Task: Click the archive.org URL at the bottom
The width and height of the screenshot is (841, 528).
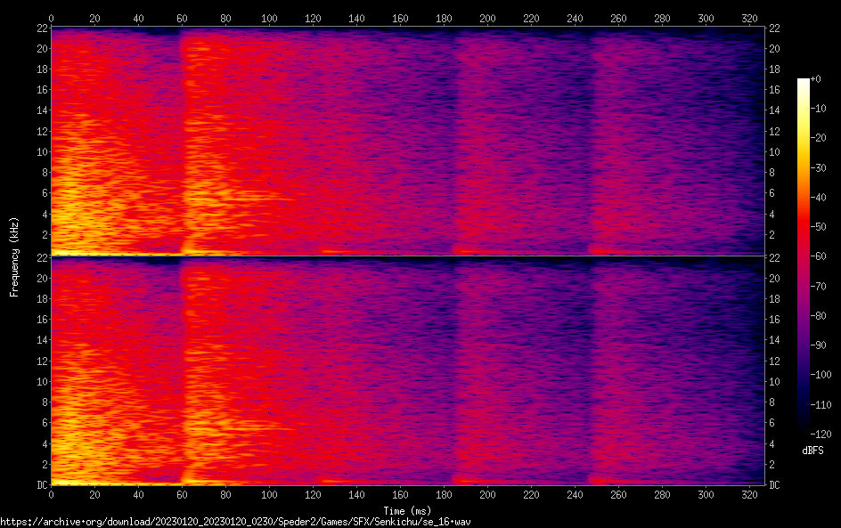Action: 235,521
